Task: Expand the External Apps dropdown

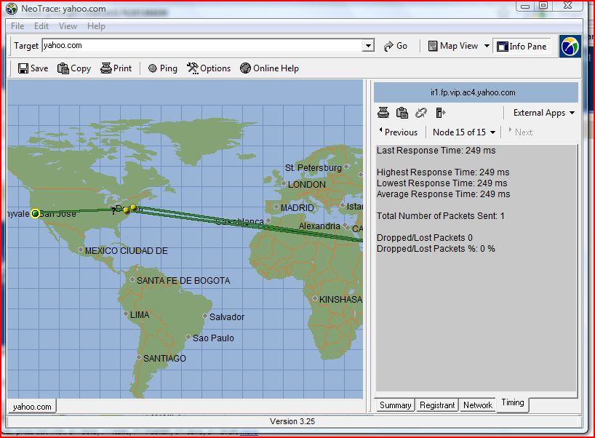Action: (x=543, y=113)
